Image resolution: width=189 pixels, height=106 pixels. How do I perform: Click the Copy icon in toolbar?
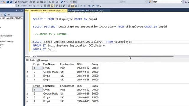pos(53,2)
